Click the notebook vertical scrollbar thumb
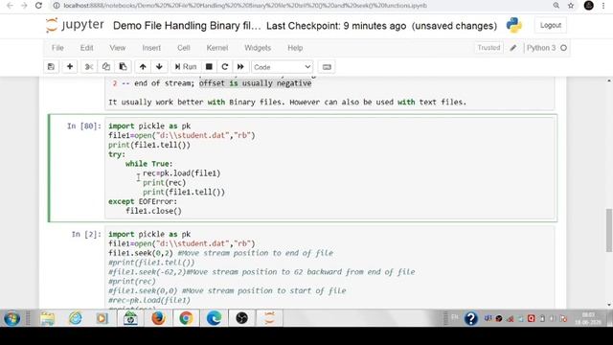 pyautogui.click(x=609, y=230)
